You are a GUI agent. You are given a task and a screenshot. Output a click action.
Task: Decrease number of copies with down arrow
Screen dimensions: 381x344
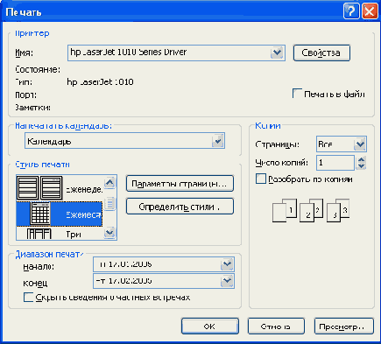(361, 166)
